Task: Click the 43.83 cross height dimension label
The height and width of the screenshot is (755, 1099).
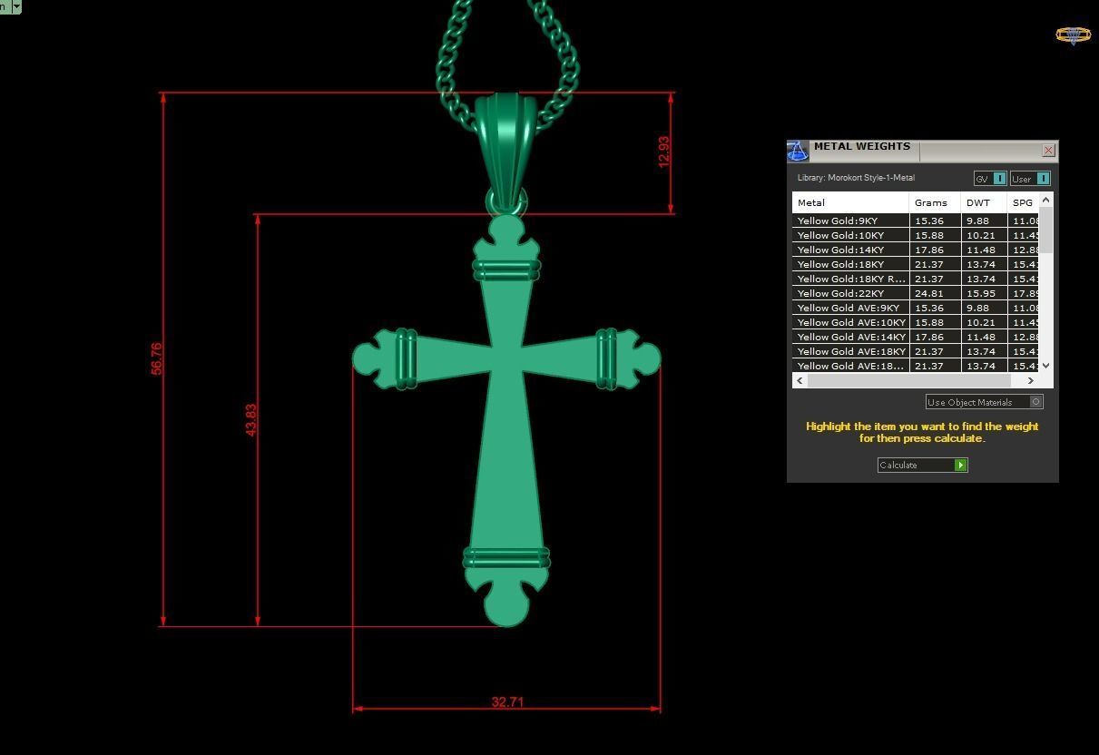Action: click(x=250, y=420)
